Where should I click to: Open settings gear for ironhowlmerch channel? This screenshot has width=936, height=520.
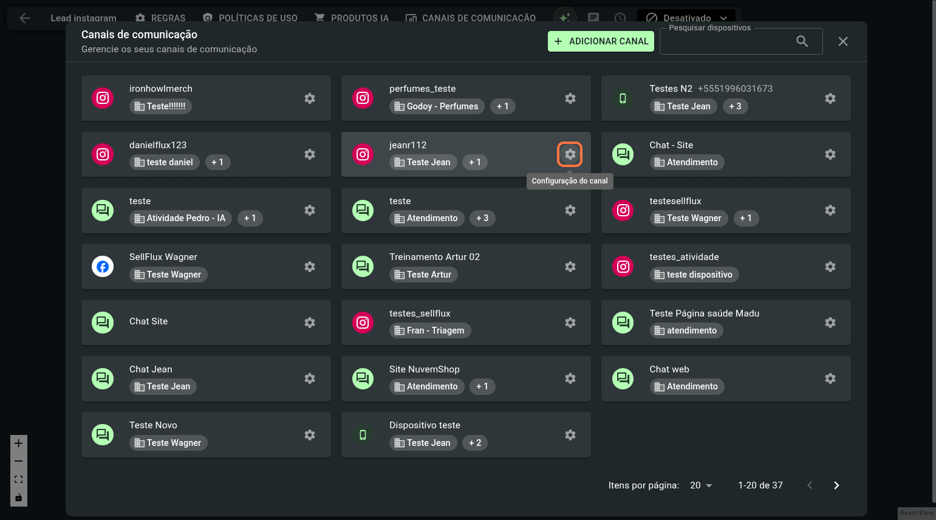[310, 98]
